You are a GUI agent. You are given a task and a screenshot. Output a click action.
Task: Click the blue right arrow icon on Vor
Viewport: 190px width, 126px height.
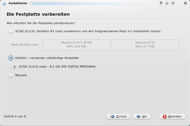(139, 117)
